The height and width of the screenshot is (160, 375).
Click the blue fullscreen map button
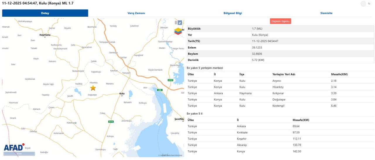[180, 23]
